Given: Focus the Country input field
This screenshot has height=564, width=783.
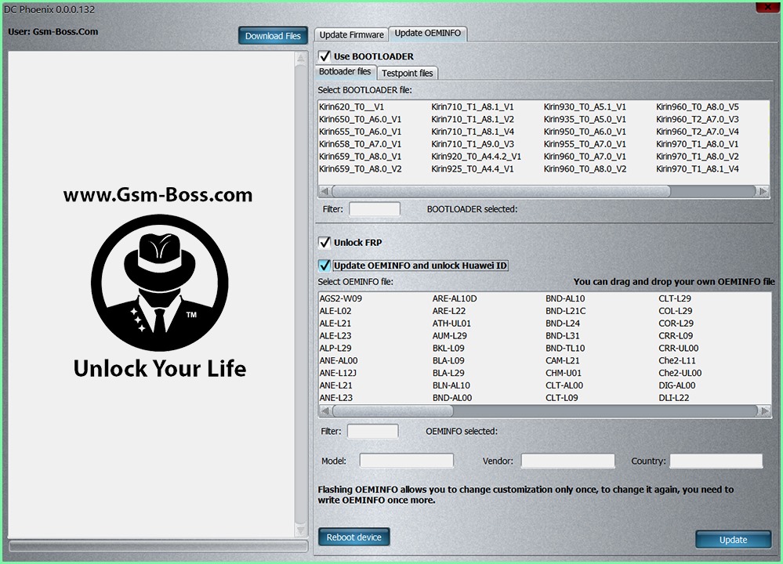Looking at the screenshot, I should click(x=716, y=461).
